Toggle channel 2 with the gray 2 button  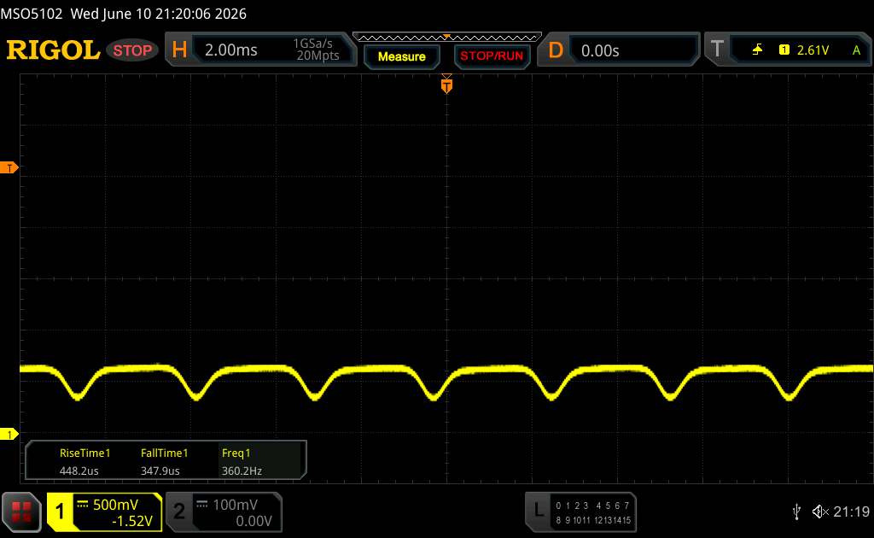click(x=179, y=512)
